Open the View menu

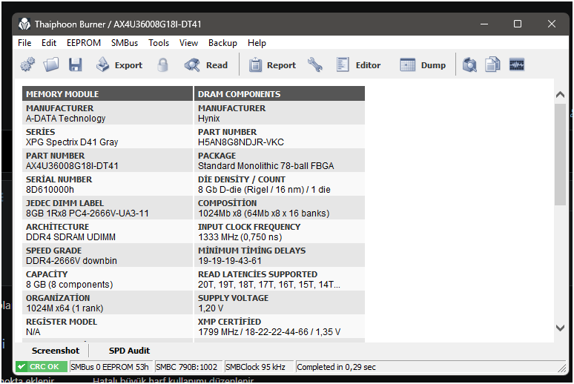point(188,43)
